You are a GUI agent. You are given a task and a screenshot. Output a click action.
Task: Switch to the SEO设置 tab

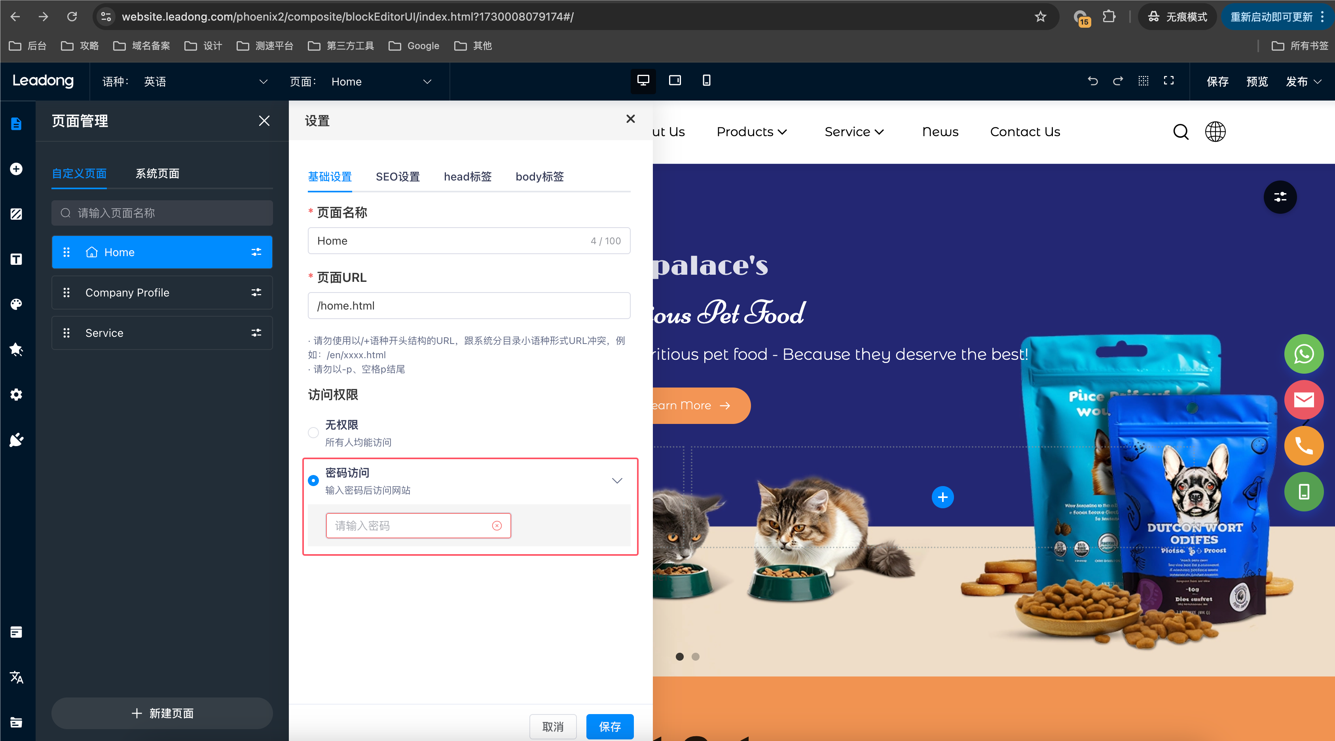(x=398, y=177)
